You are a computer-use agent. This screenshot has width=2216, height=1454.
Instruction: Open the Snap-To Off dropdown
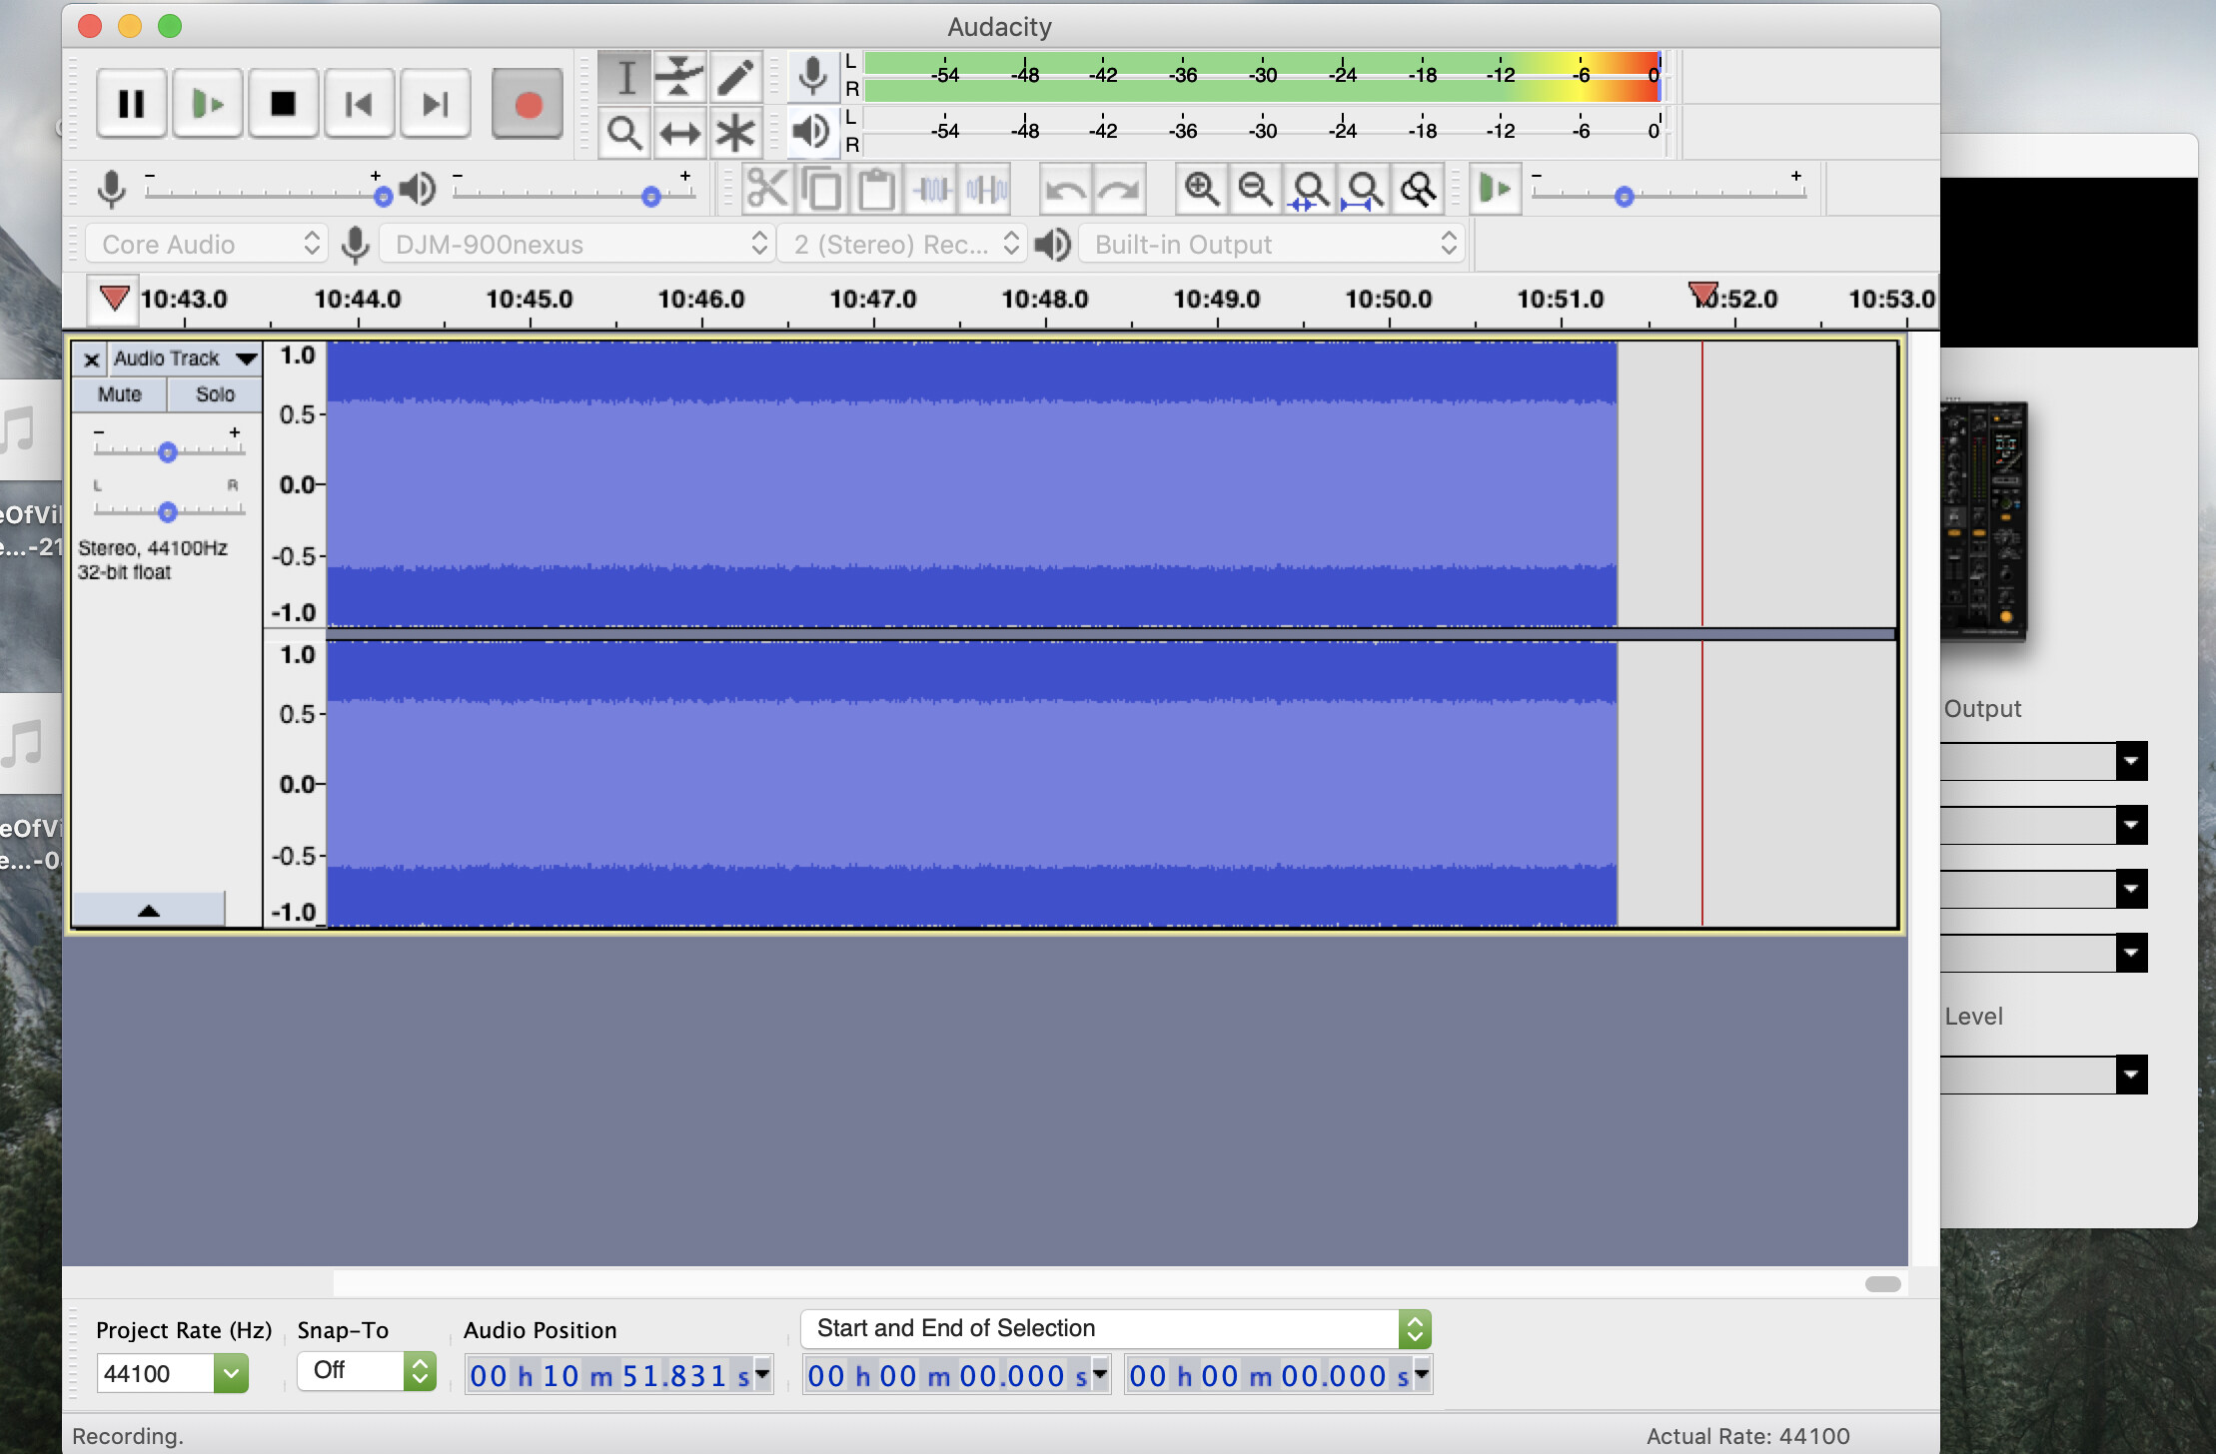(367, 1371)
